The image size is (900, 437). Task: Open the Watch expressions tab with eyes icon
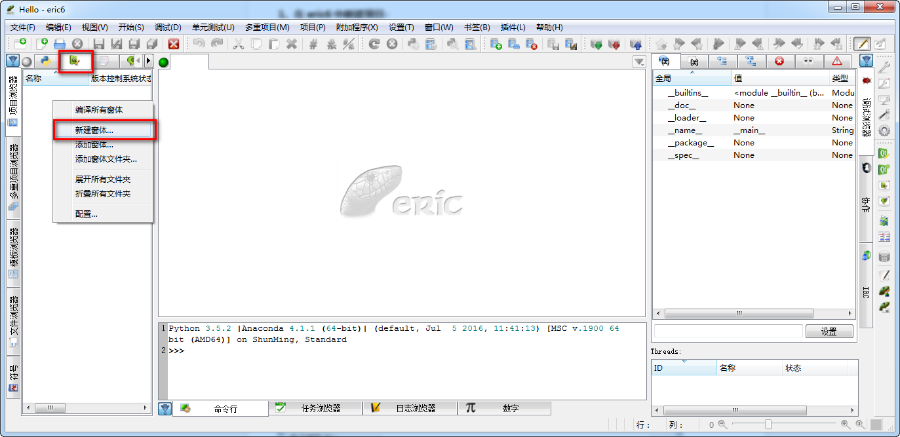pyautogui.click(x=808, y=61)
